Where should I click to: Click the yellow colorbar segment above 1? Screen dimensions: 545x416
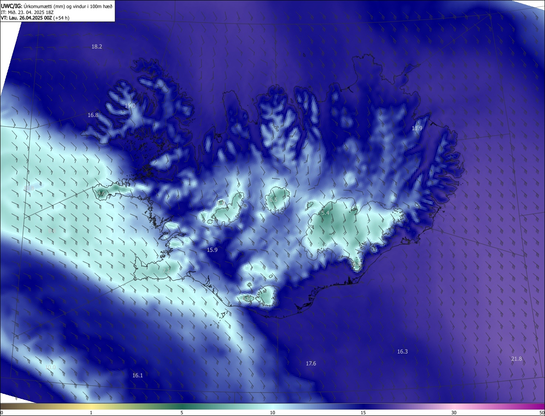coord(91,406)
